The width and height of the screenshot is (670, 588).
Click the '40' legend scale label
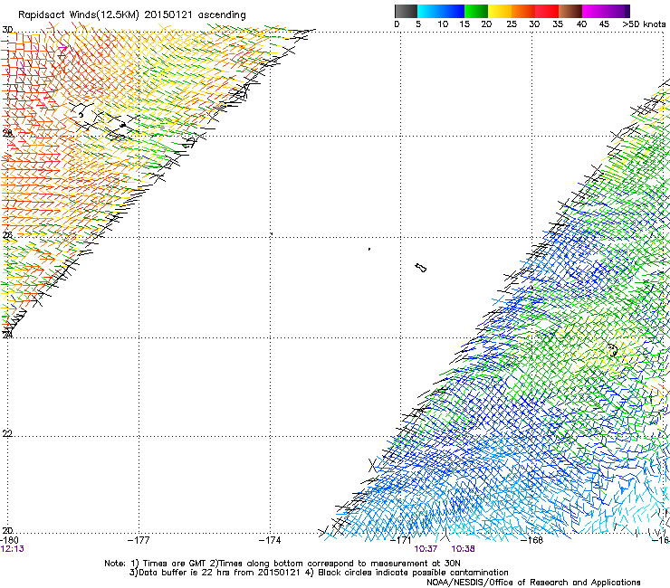581,24
